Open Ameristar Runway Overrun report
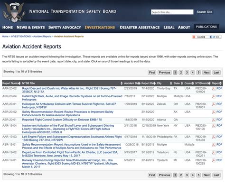The height and width of the screenshot is (186, 225). (x=70, y=163)
